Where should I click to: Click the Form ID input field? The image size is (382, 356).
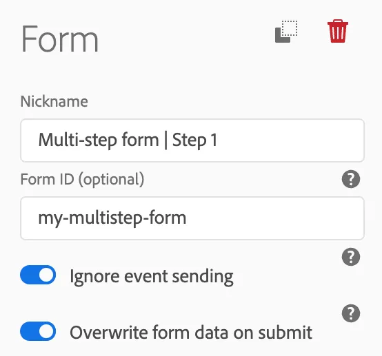pos(192,218)
